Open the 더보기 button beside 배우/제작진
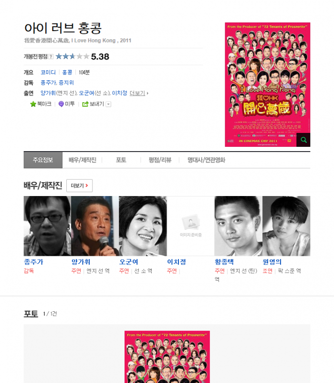 tap(80, 186)
